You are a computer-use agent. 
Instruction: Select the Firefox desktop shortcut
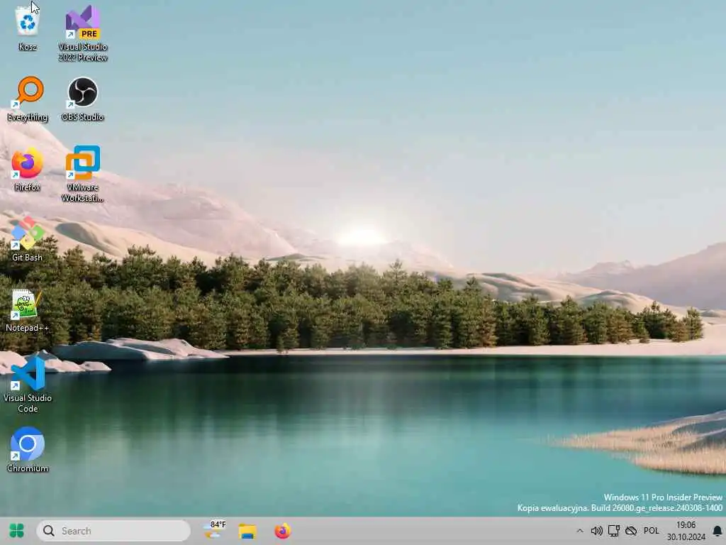click(28, 170)
